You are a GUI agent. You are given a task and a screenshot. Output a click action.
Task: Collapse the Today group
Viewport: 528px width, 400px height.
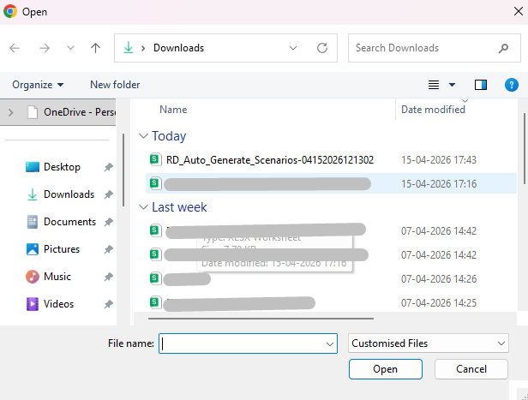(x=143, y=136)
